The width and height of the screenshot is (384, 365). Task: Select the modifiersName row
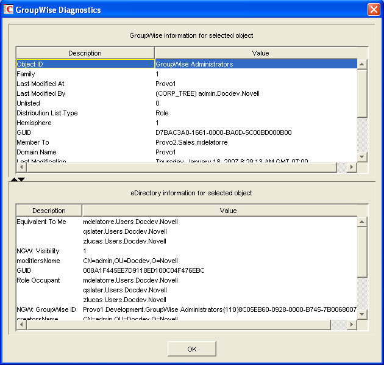point(187,261)
